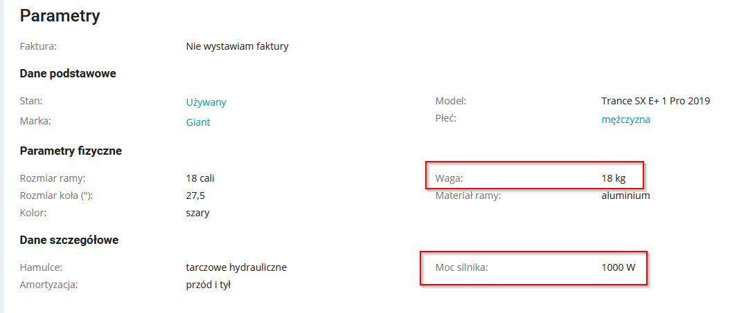Click the motor power value "1000 W"
748x313 pixels.
(x=618, y=267)
